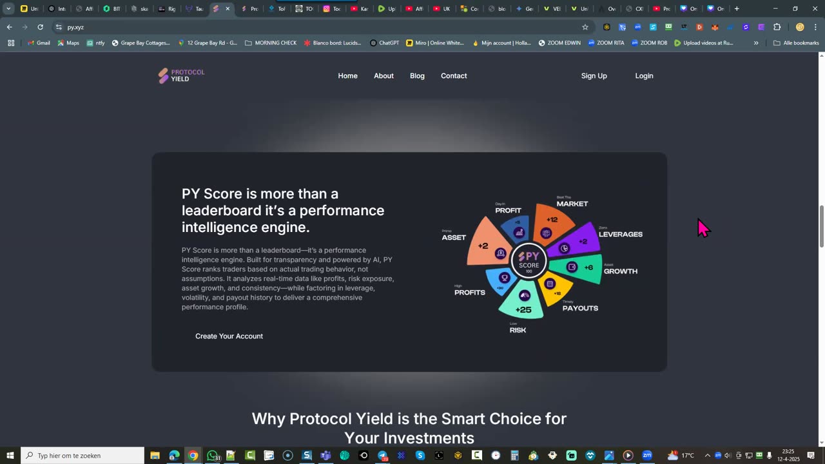Viewport: 825px width, 464px height.
Task: Switch to the CX tab
Action: (634, 9)
